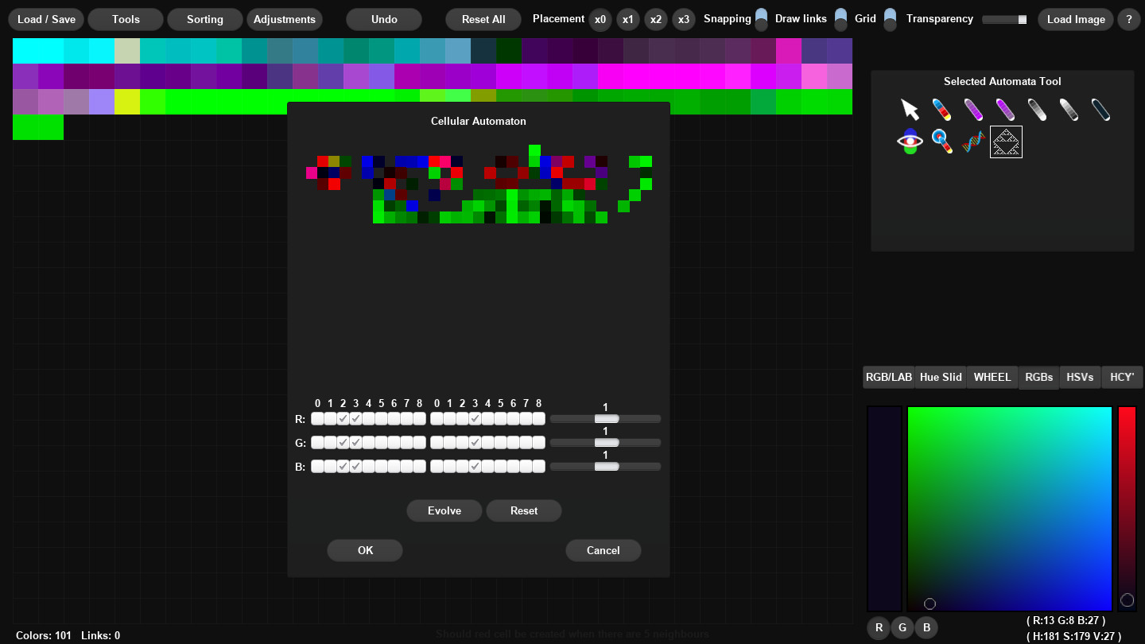Select the Sierpinski triangle cellular automaton tool

(x=1006, y=142)
